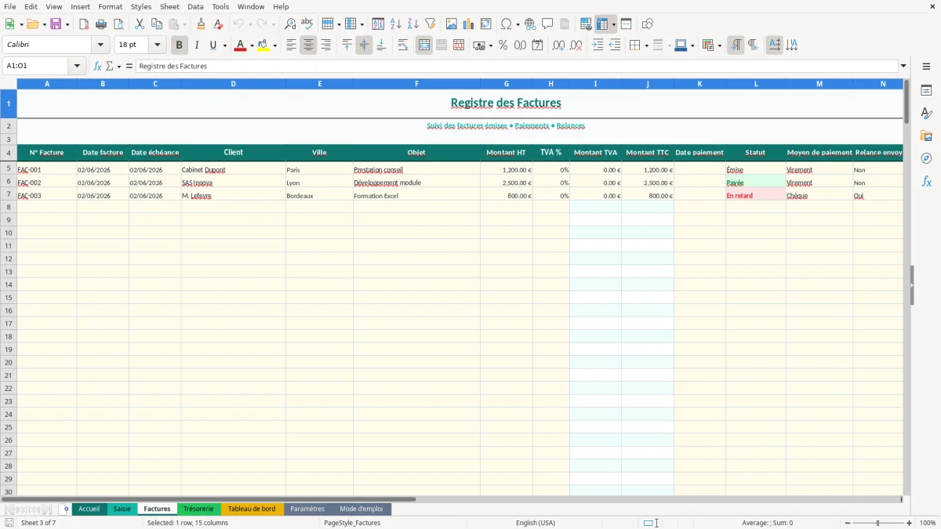Open the sidebar Gallery icon
Screen dimensions: 941x529
926,136
